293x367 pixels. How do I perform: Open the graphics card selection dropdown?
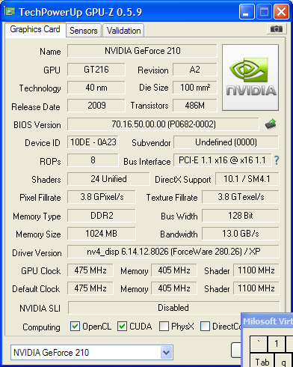tap(167, 353)
